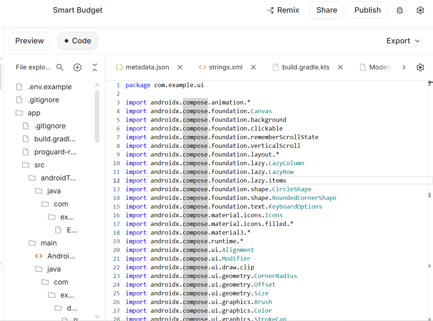Click the package keyword on line 1

(x=138, y=85)
